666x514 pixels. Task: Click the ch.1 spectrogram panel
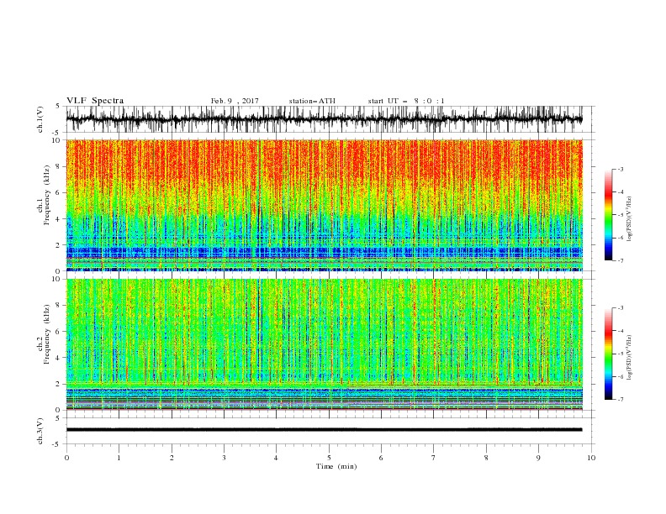[x=324, y=205]
